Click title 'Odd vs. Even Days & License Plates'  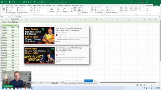pos(68,30)
